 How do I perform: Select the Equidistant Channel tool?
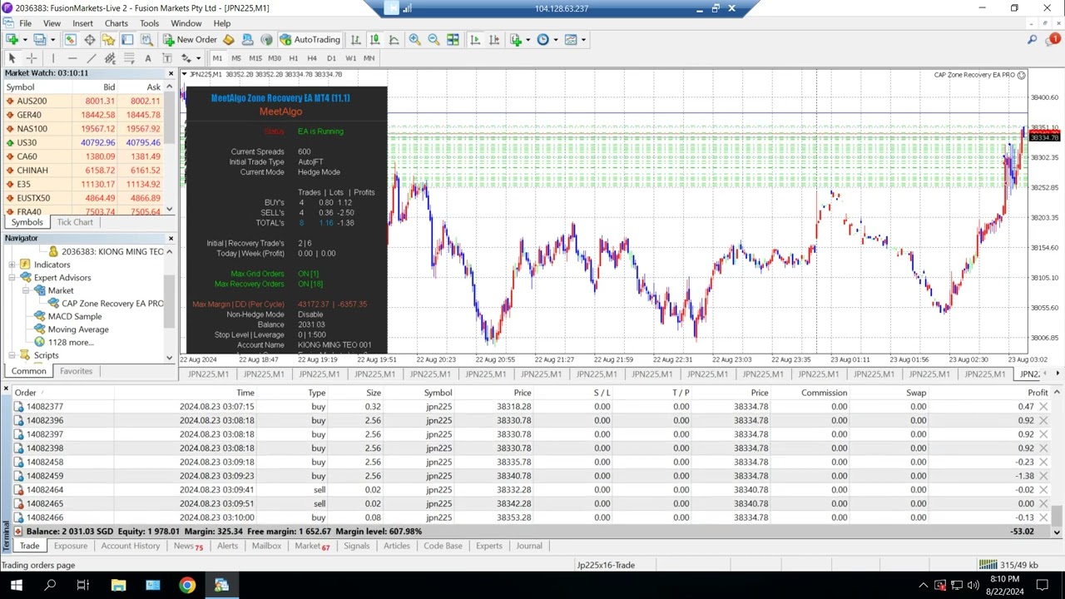click(110, 58)
